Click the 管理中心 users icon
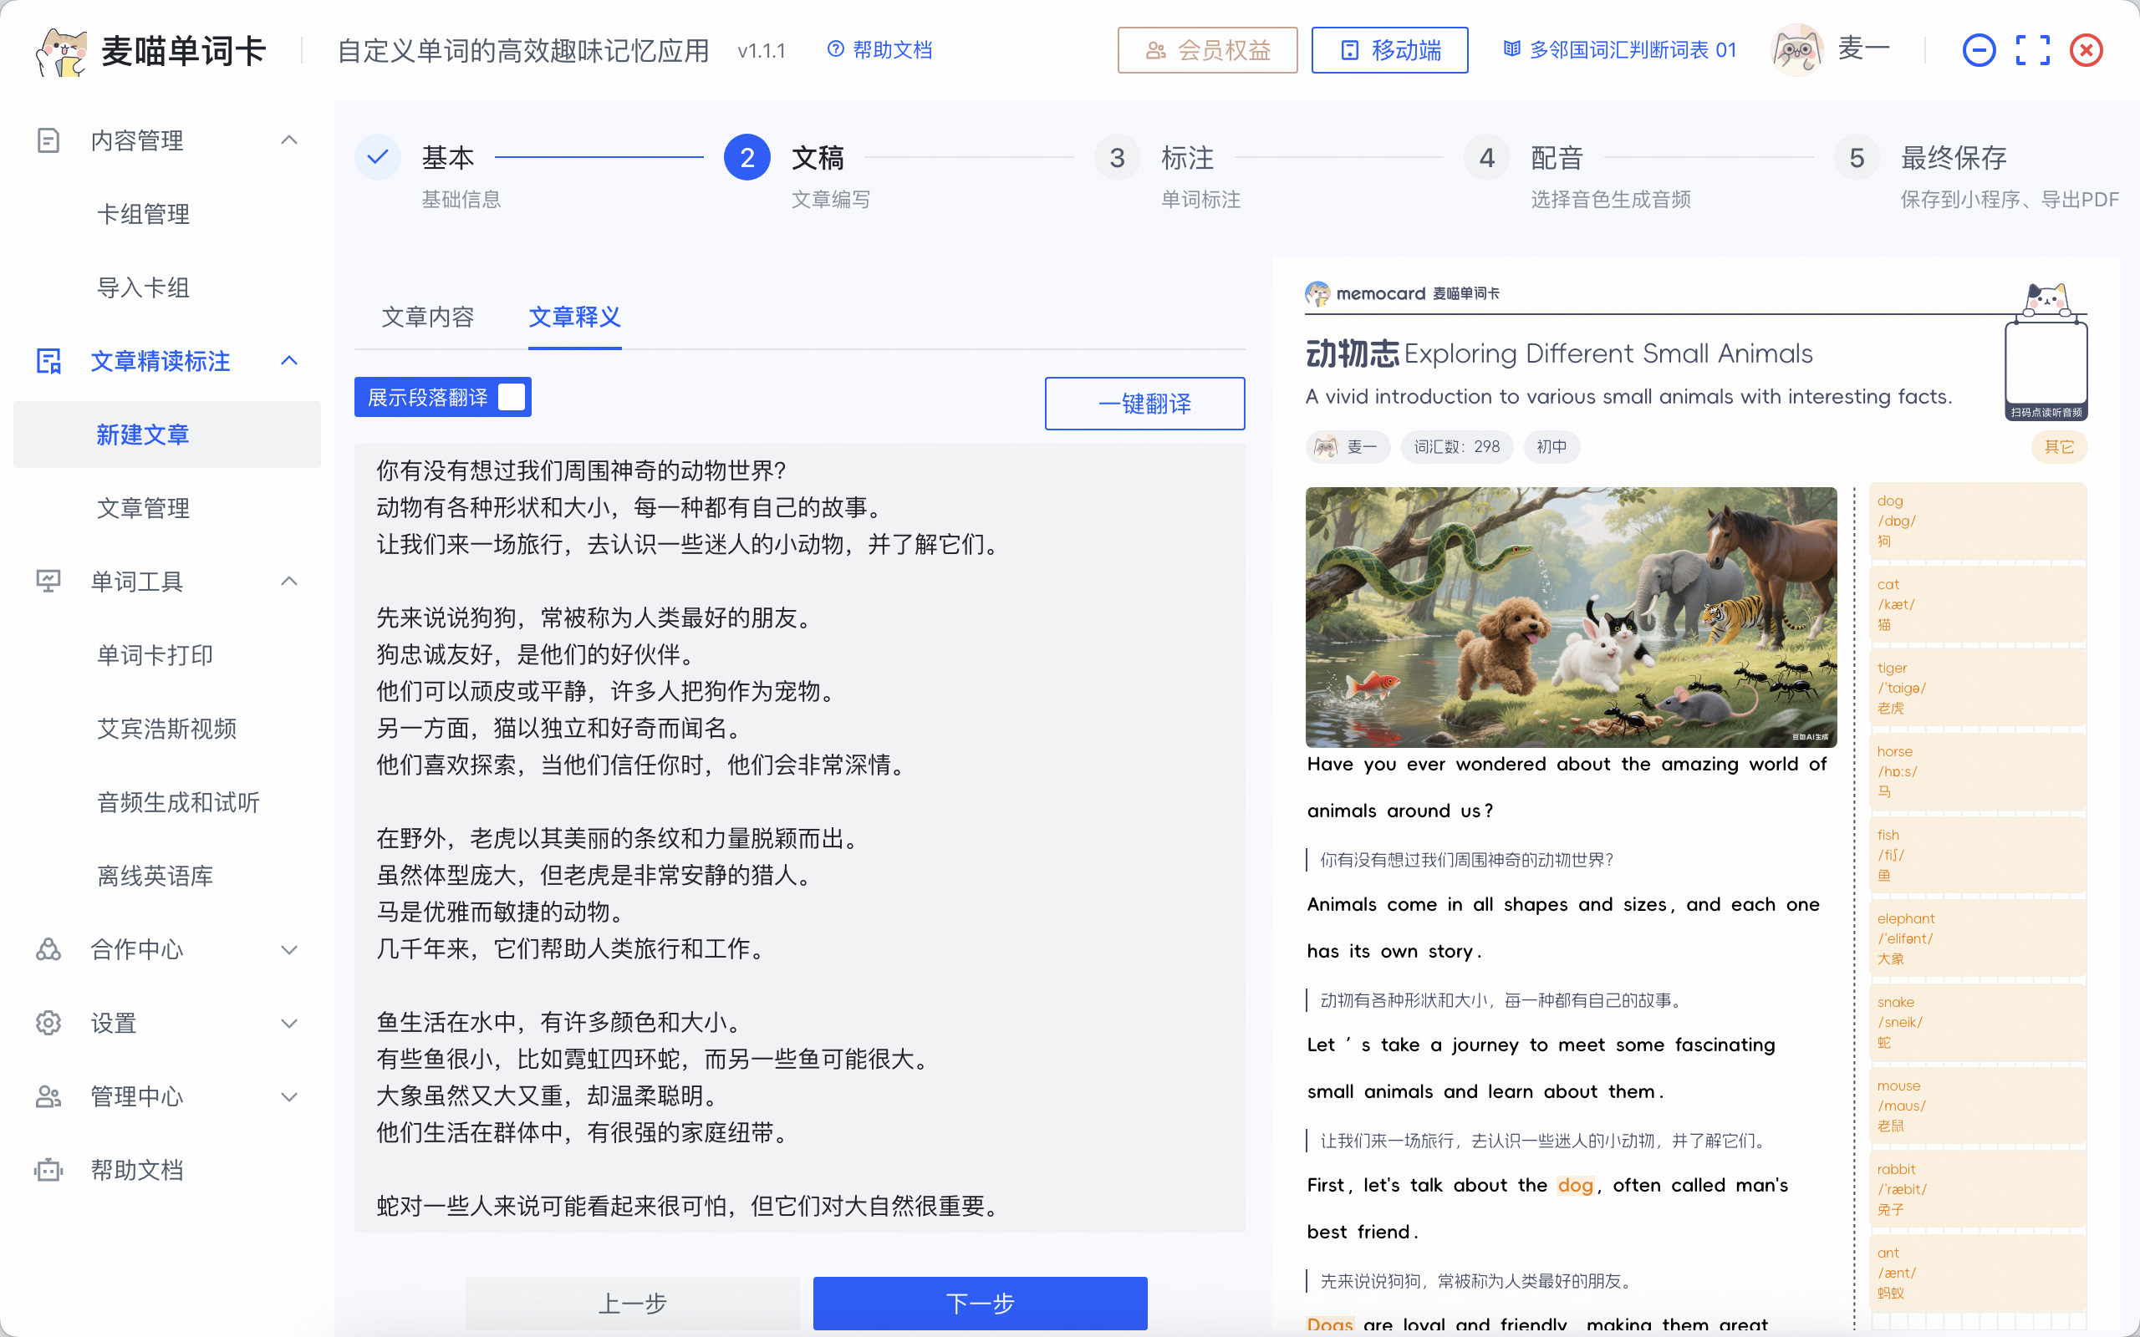 [48, 1096]
